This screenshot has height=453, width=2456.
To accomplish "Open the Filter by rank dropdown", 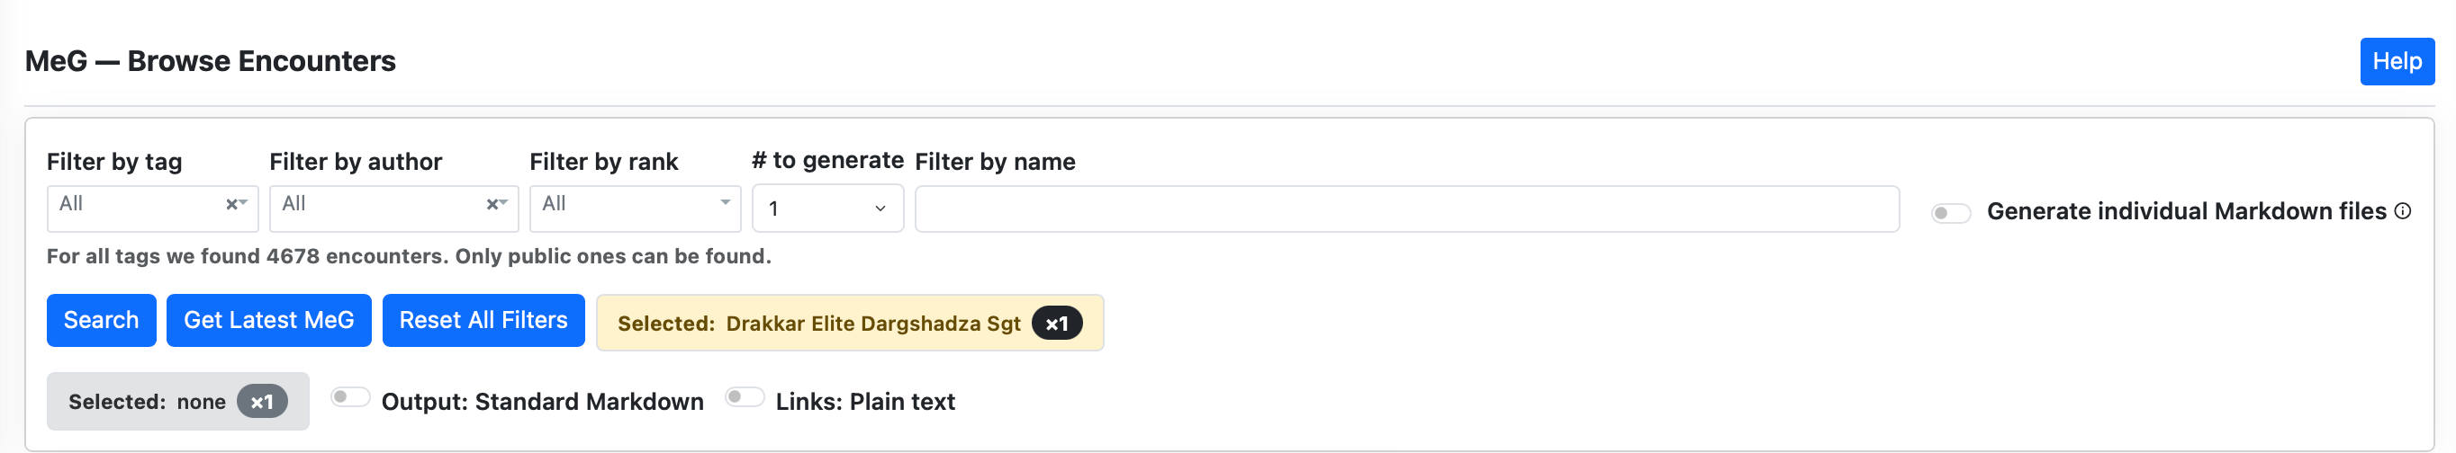I will [635, 209].
